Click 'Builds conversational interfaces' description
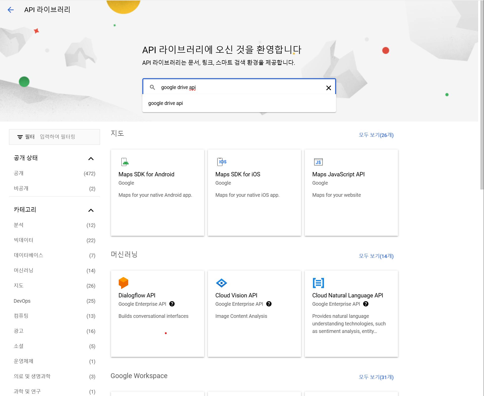 click(x=153, y=316)
